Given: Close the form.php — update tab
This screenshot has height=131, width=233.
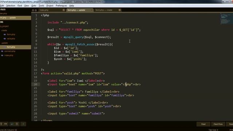Looking at the screenshot, I should 91,10.
